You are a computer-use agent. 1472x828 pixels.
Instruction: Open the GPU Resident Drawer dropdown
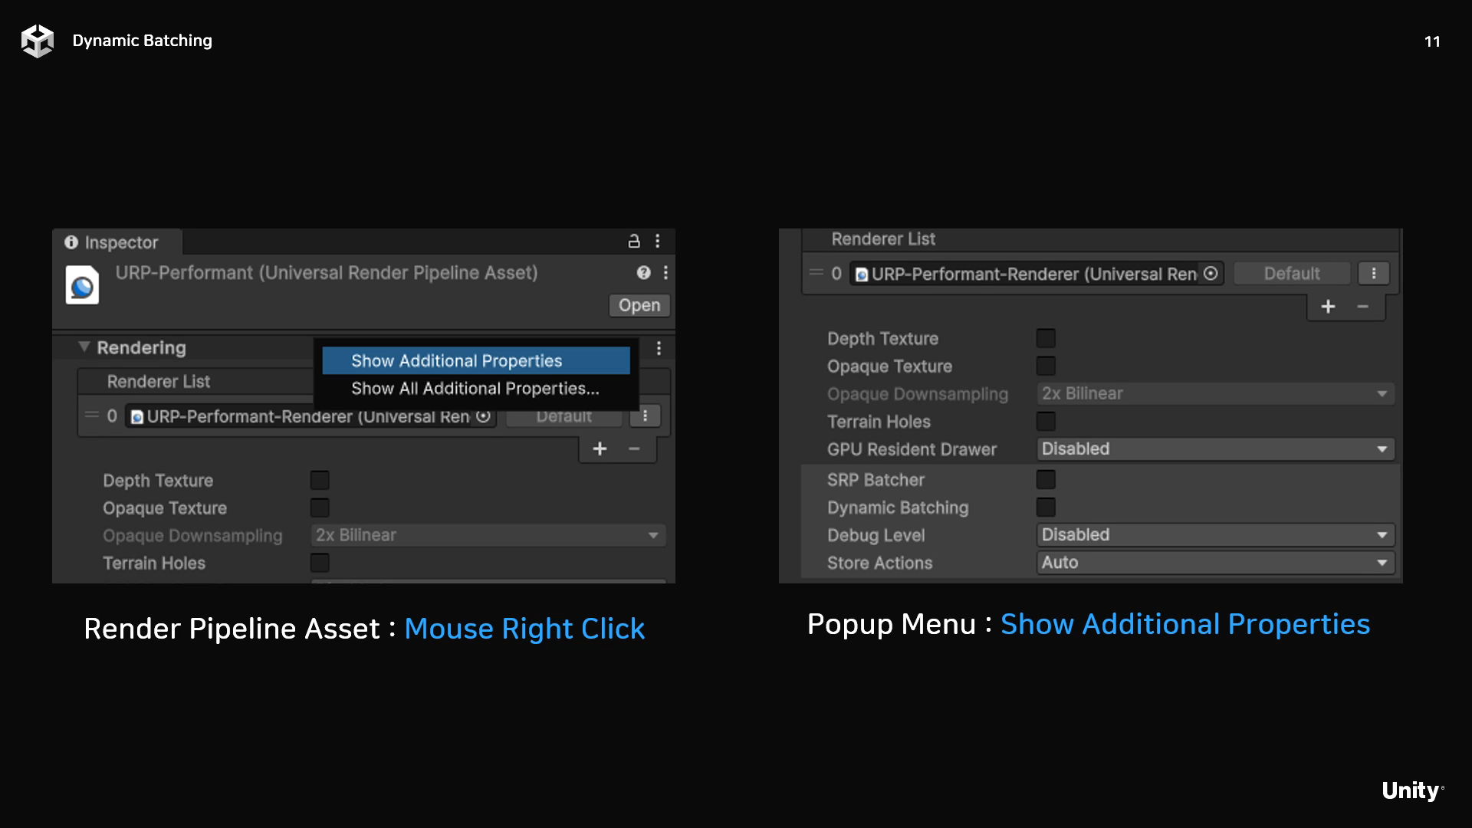(1214, 449)
